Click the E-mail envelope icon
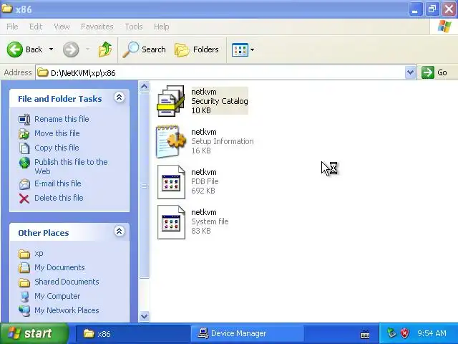The image size is (458, 344). click(x=24, y=184)
